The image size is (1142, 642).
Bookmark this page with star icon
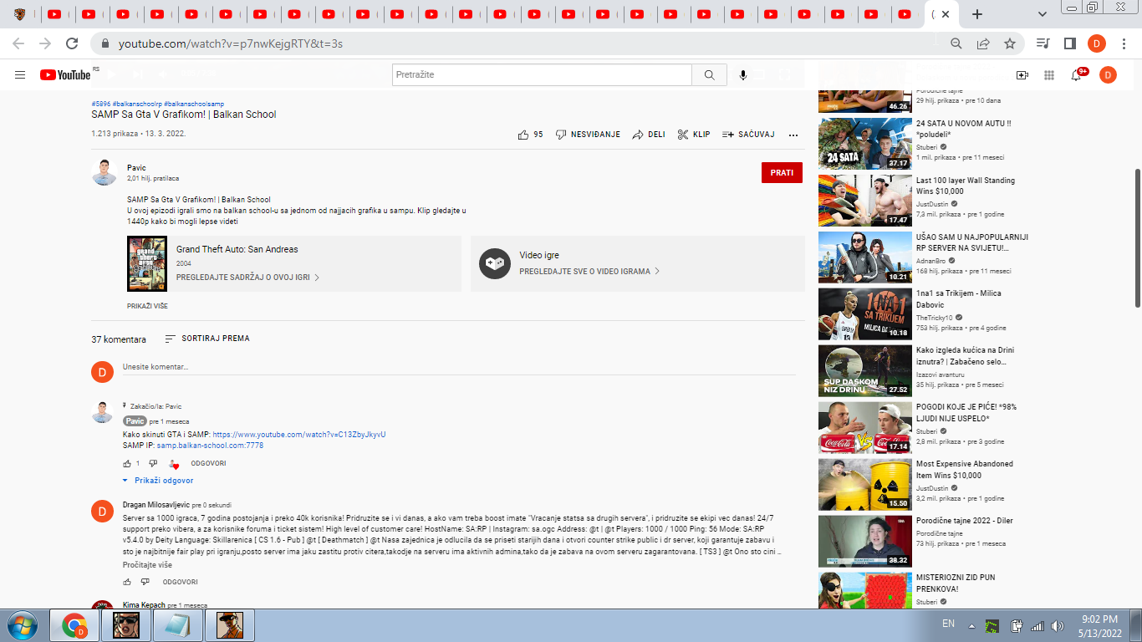(1010, 43)
